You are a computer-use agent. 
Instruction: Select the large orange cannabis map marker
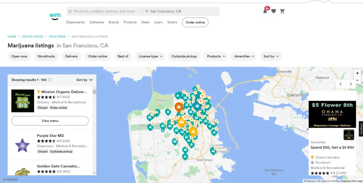pos(179,107)
